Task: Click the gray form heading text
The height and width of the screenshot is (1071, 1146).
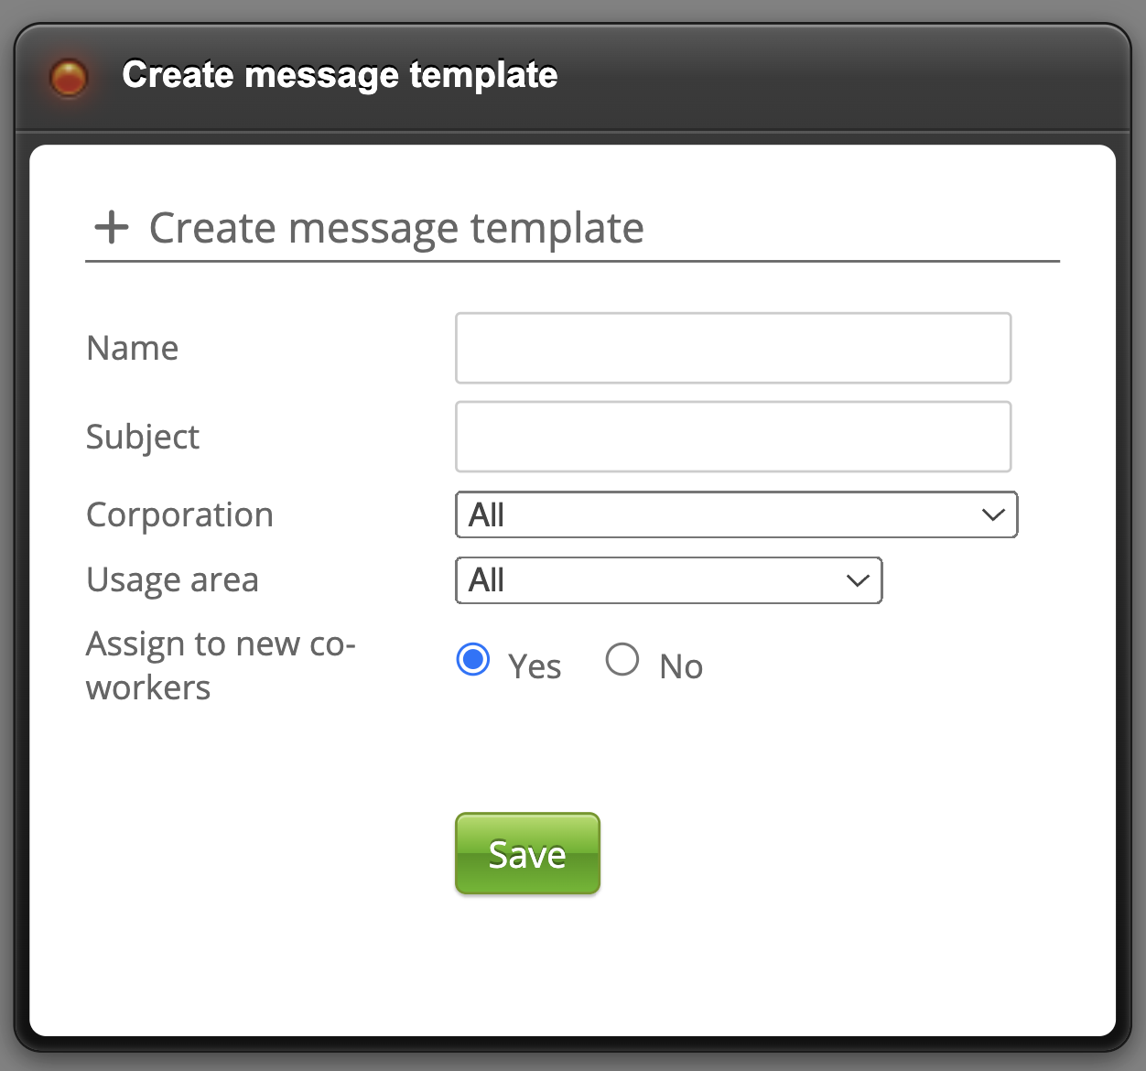Action: coord(396,228)
